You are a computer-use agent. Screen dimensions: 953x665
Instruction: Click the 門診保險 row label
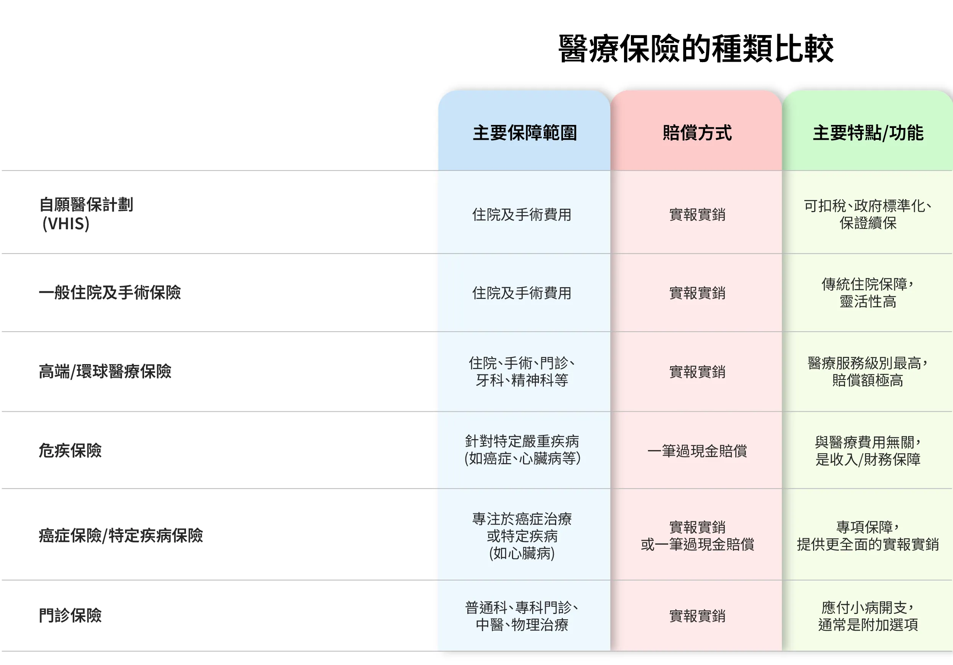70,615
